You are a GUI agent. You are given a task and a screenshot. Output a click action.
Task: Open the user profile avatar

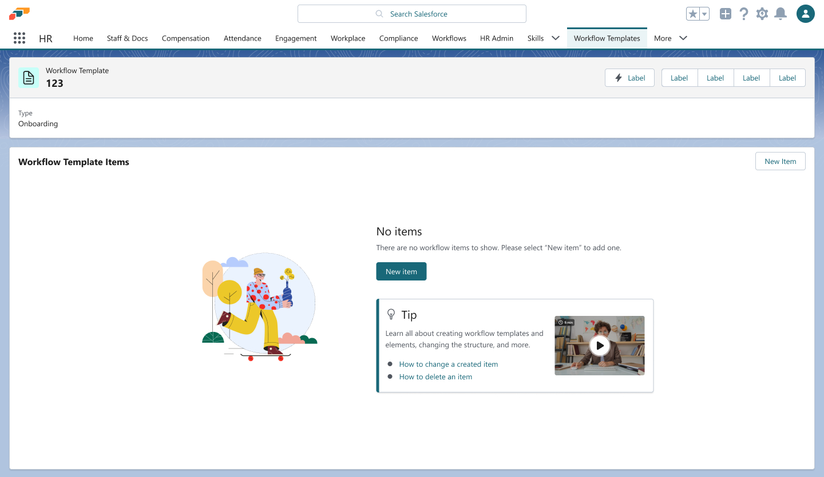(806, 14)
